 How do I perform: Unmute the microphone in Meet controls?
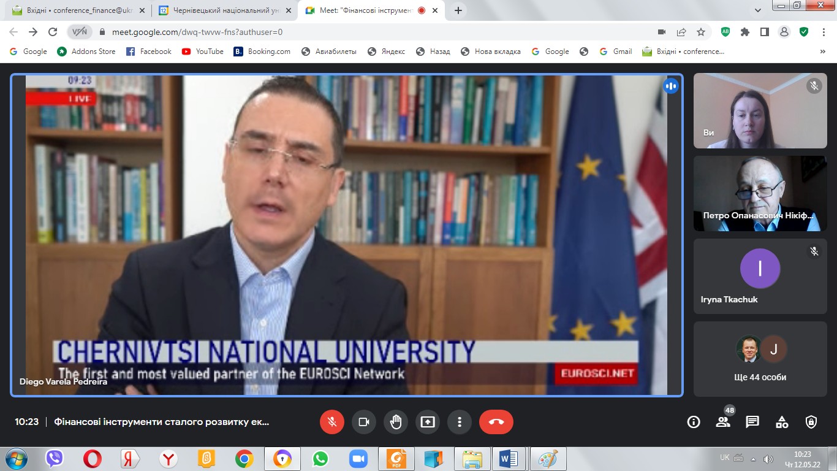coord(332,422)
